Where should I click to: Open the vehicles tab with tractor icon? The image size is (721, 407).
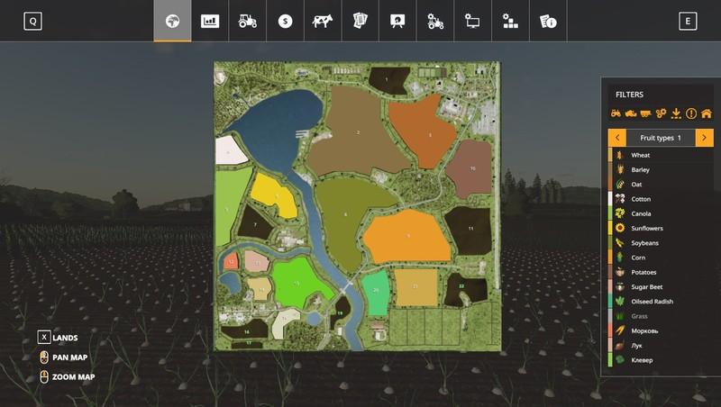point(247,21)
